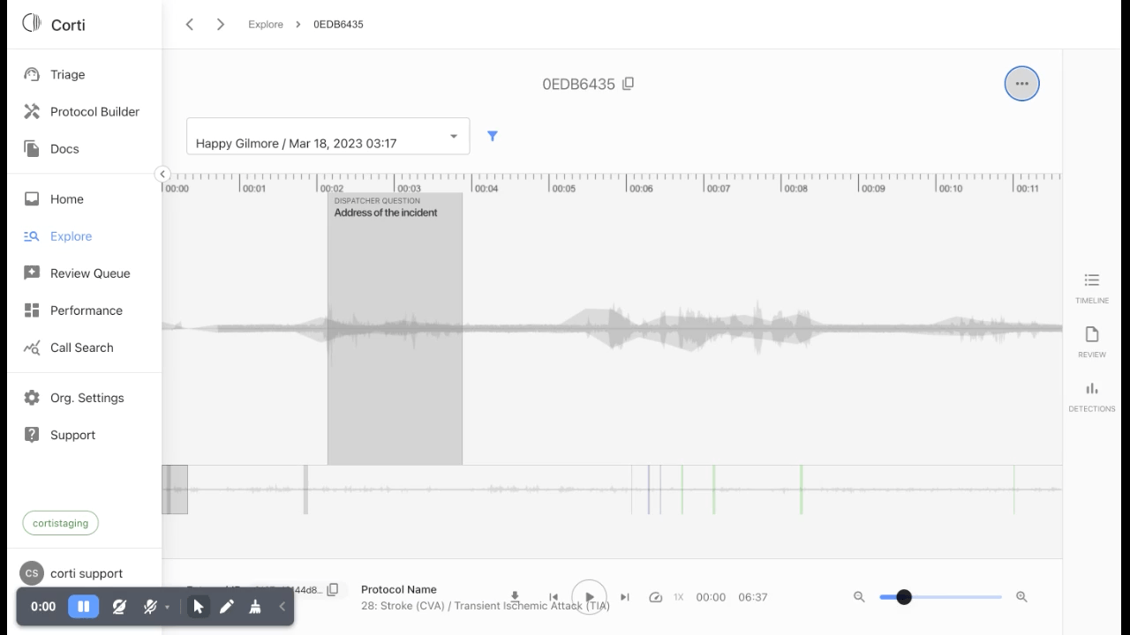Copy call ID 0EDB6435 using the copy icon

click(628, 84)
